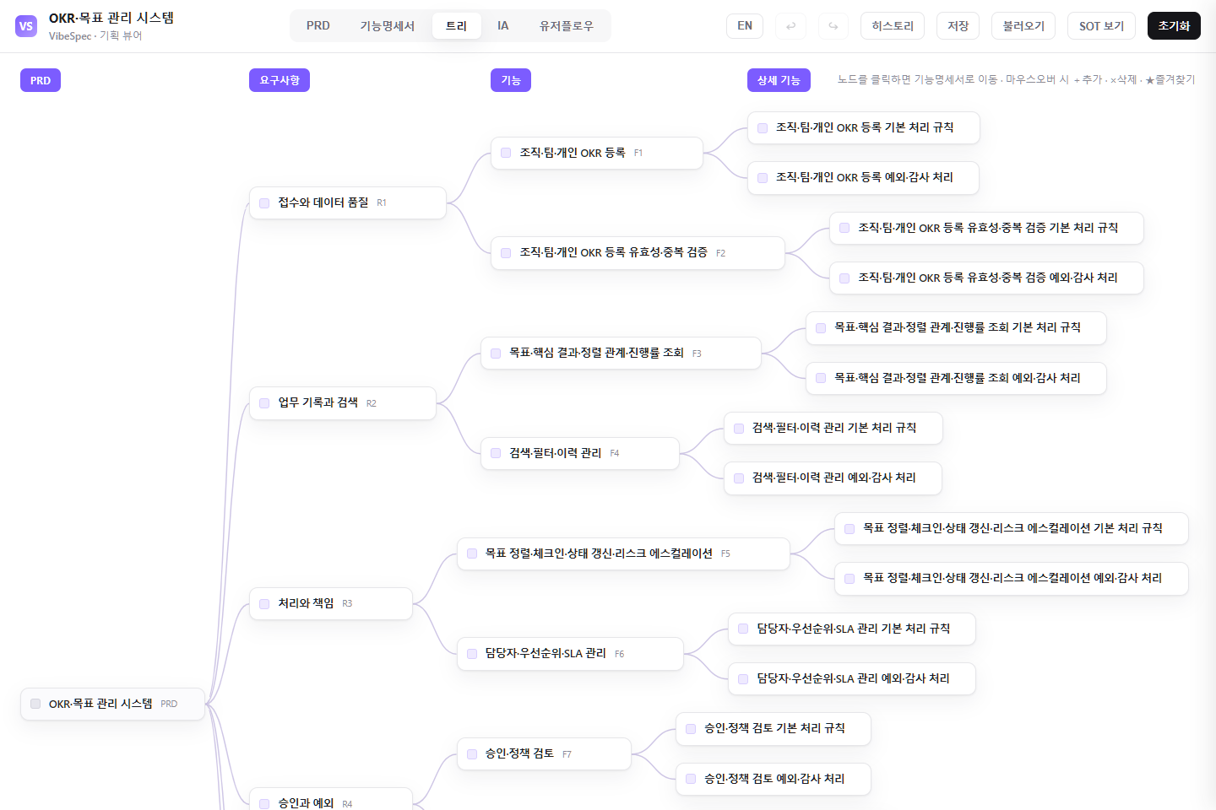Check the box on 검색·필터·이력 관리 F4 node

[x=496, y=453]
